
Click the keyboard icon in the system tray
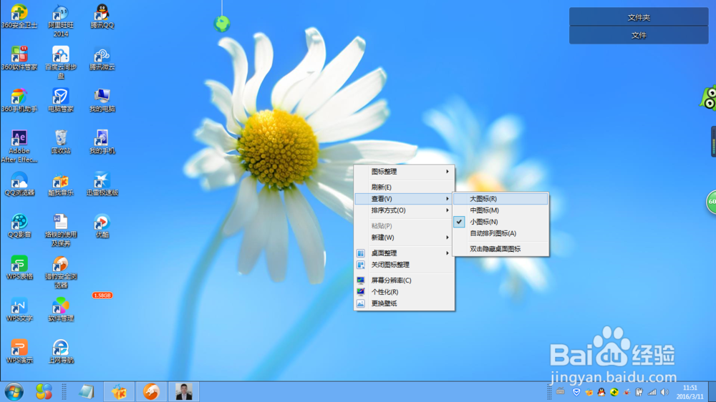(x=561, y=391)
